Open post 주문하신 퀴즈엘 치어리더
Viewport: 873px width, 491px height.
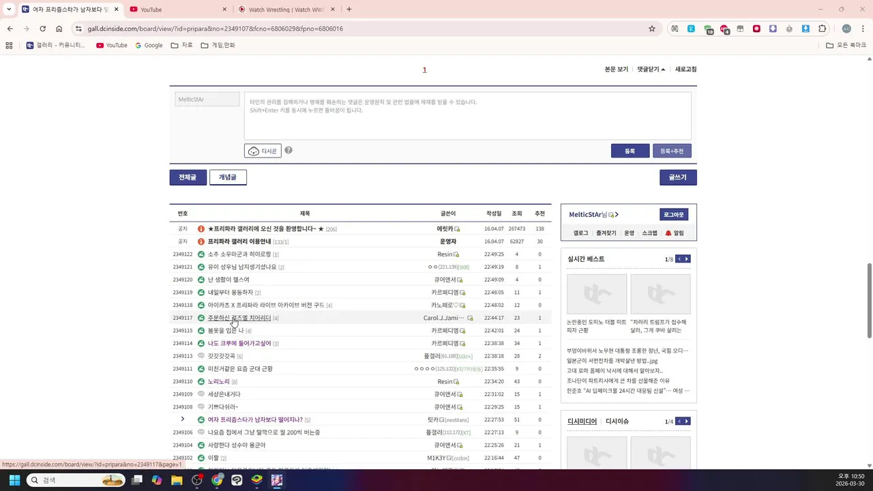(239, 318)
